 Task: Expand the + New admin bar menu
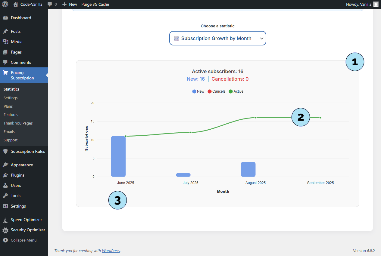coord(70,4)
